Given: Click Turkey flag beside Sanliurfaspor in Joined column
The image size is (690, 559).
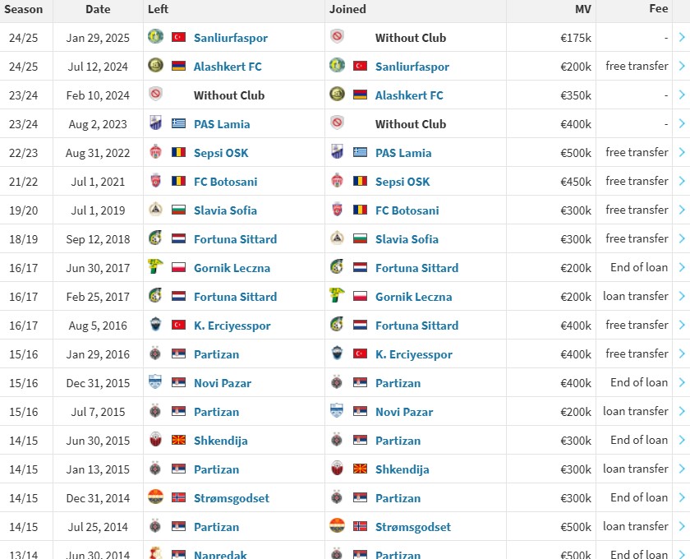Looking at the screenshot, I should click(x=360, y=66).
